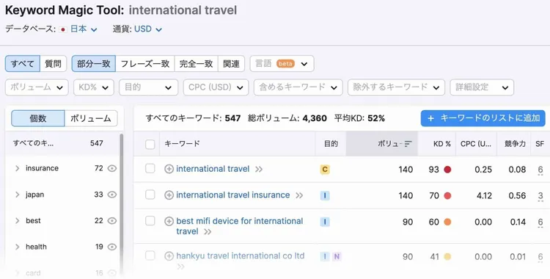Click the KD % column header

pyautogui.click(x=437, y=144)
